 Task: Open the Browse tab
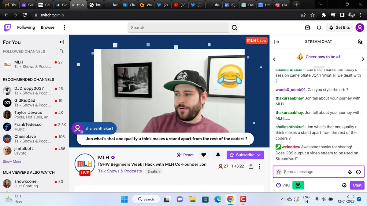(48, 27)
